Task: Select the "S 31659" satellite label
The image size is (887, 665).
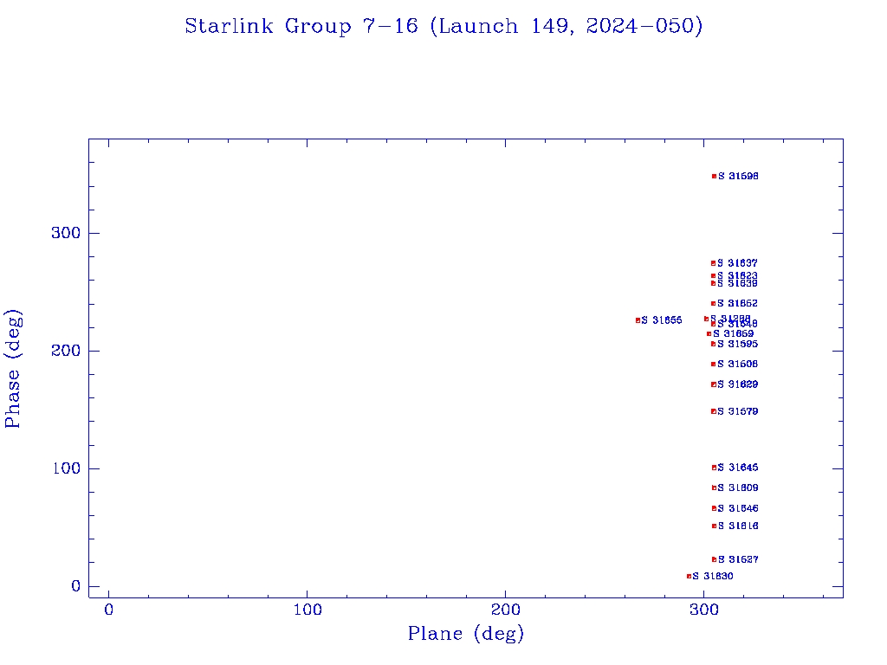Action: (x=733, y=333)
